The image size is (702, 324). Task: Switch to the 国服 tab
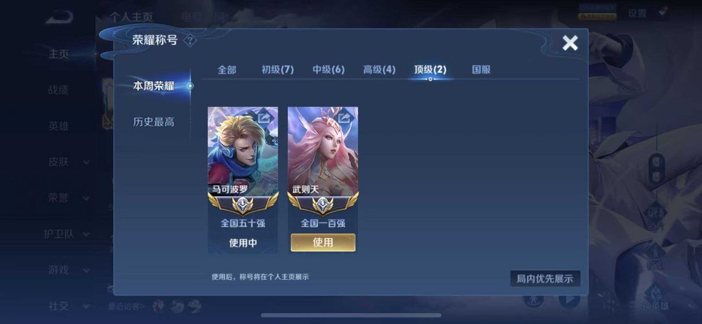(481, 69)
